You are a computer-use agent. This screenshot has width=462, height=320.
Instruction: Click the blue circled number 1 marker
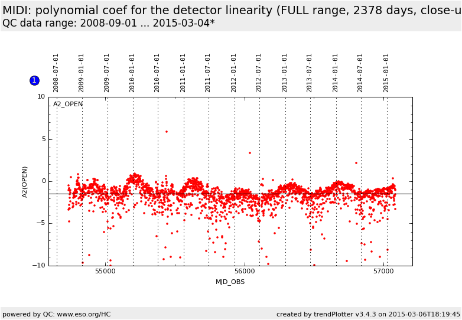click(34, 80)
